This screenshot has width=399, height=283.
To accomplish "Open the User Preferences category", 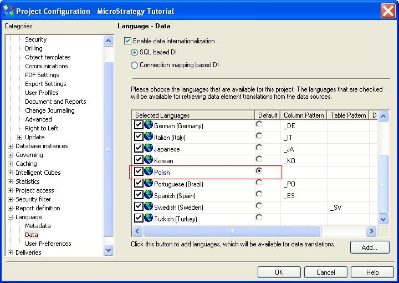I will click(48, 244).
